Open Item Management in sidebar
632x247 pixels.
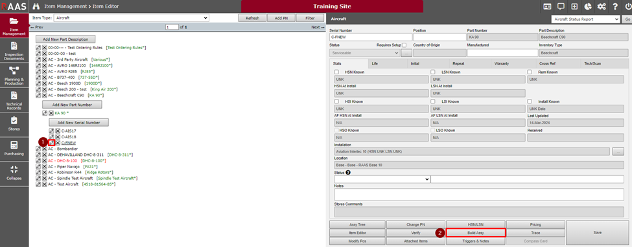14,26
